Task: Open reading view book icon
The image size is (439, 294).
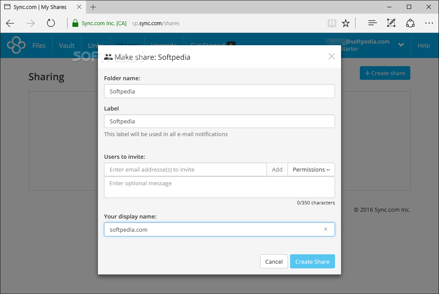Action: click(x=332, y=23)
